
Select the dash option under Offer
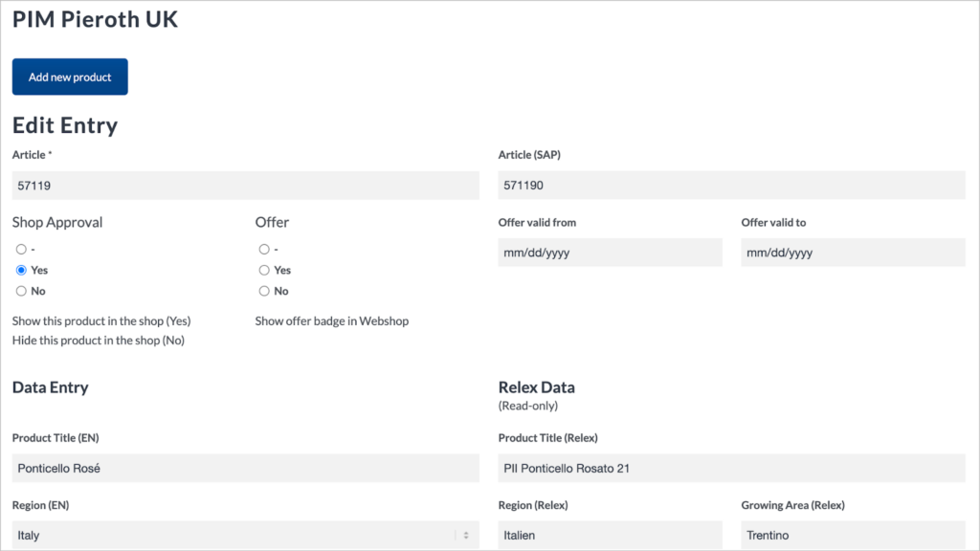pos(264,250)
